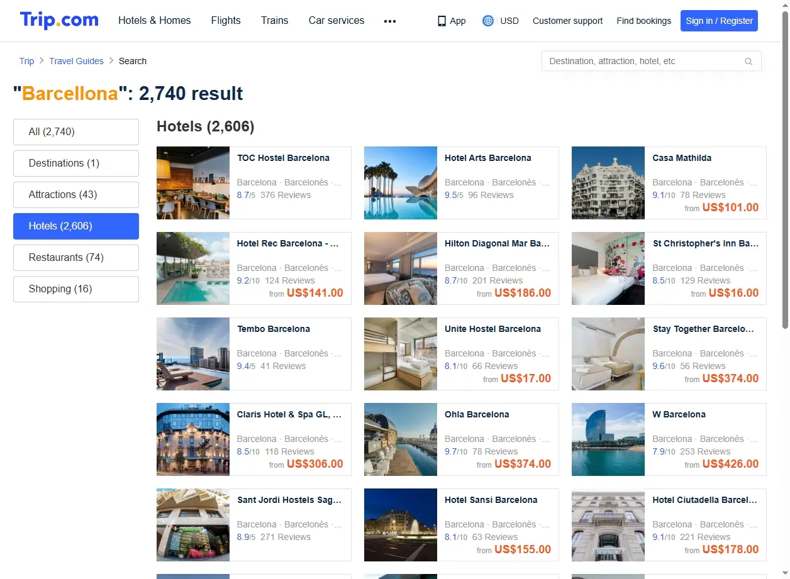Select the Shopping (16) filter
The image size is (790, 579).
click(x=76, y=289)
